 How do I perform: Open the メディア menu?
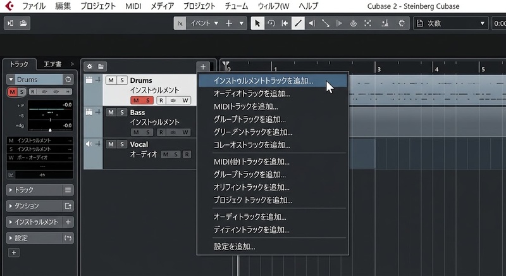click(x=163, y=6)
